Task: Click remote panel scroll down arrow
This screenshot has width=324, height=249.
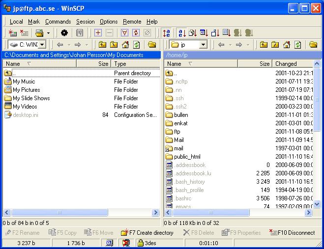Action: (317, 204)
